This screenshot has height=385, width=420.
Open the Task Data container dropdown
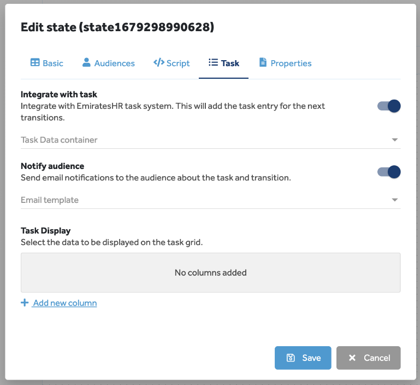210,140
